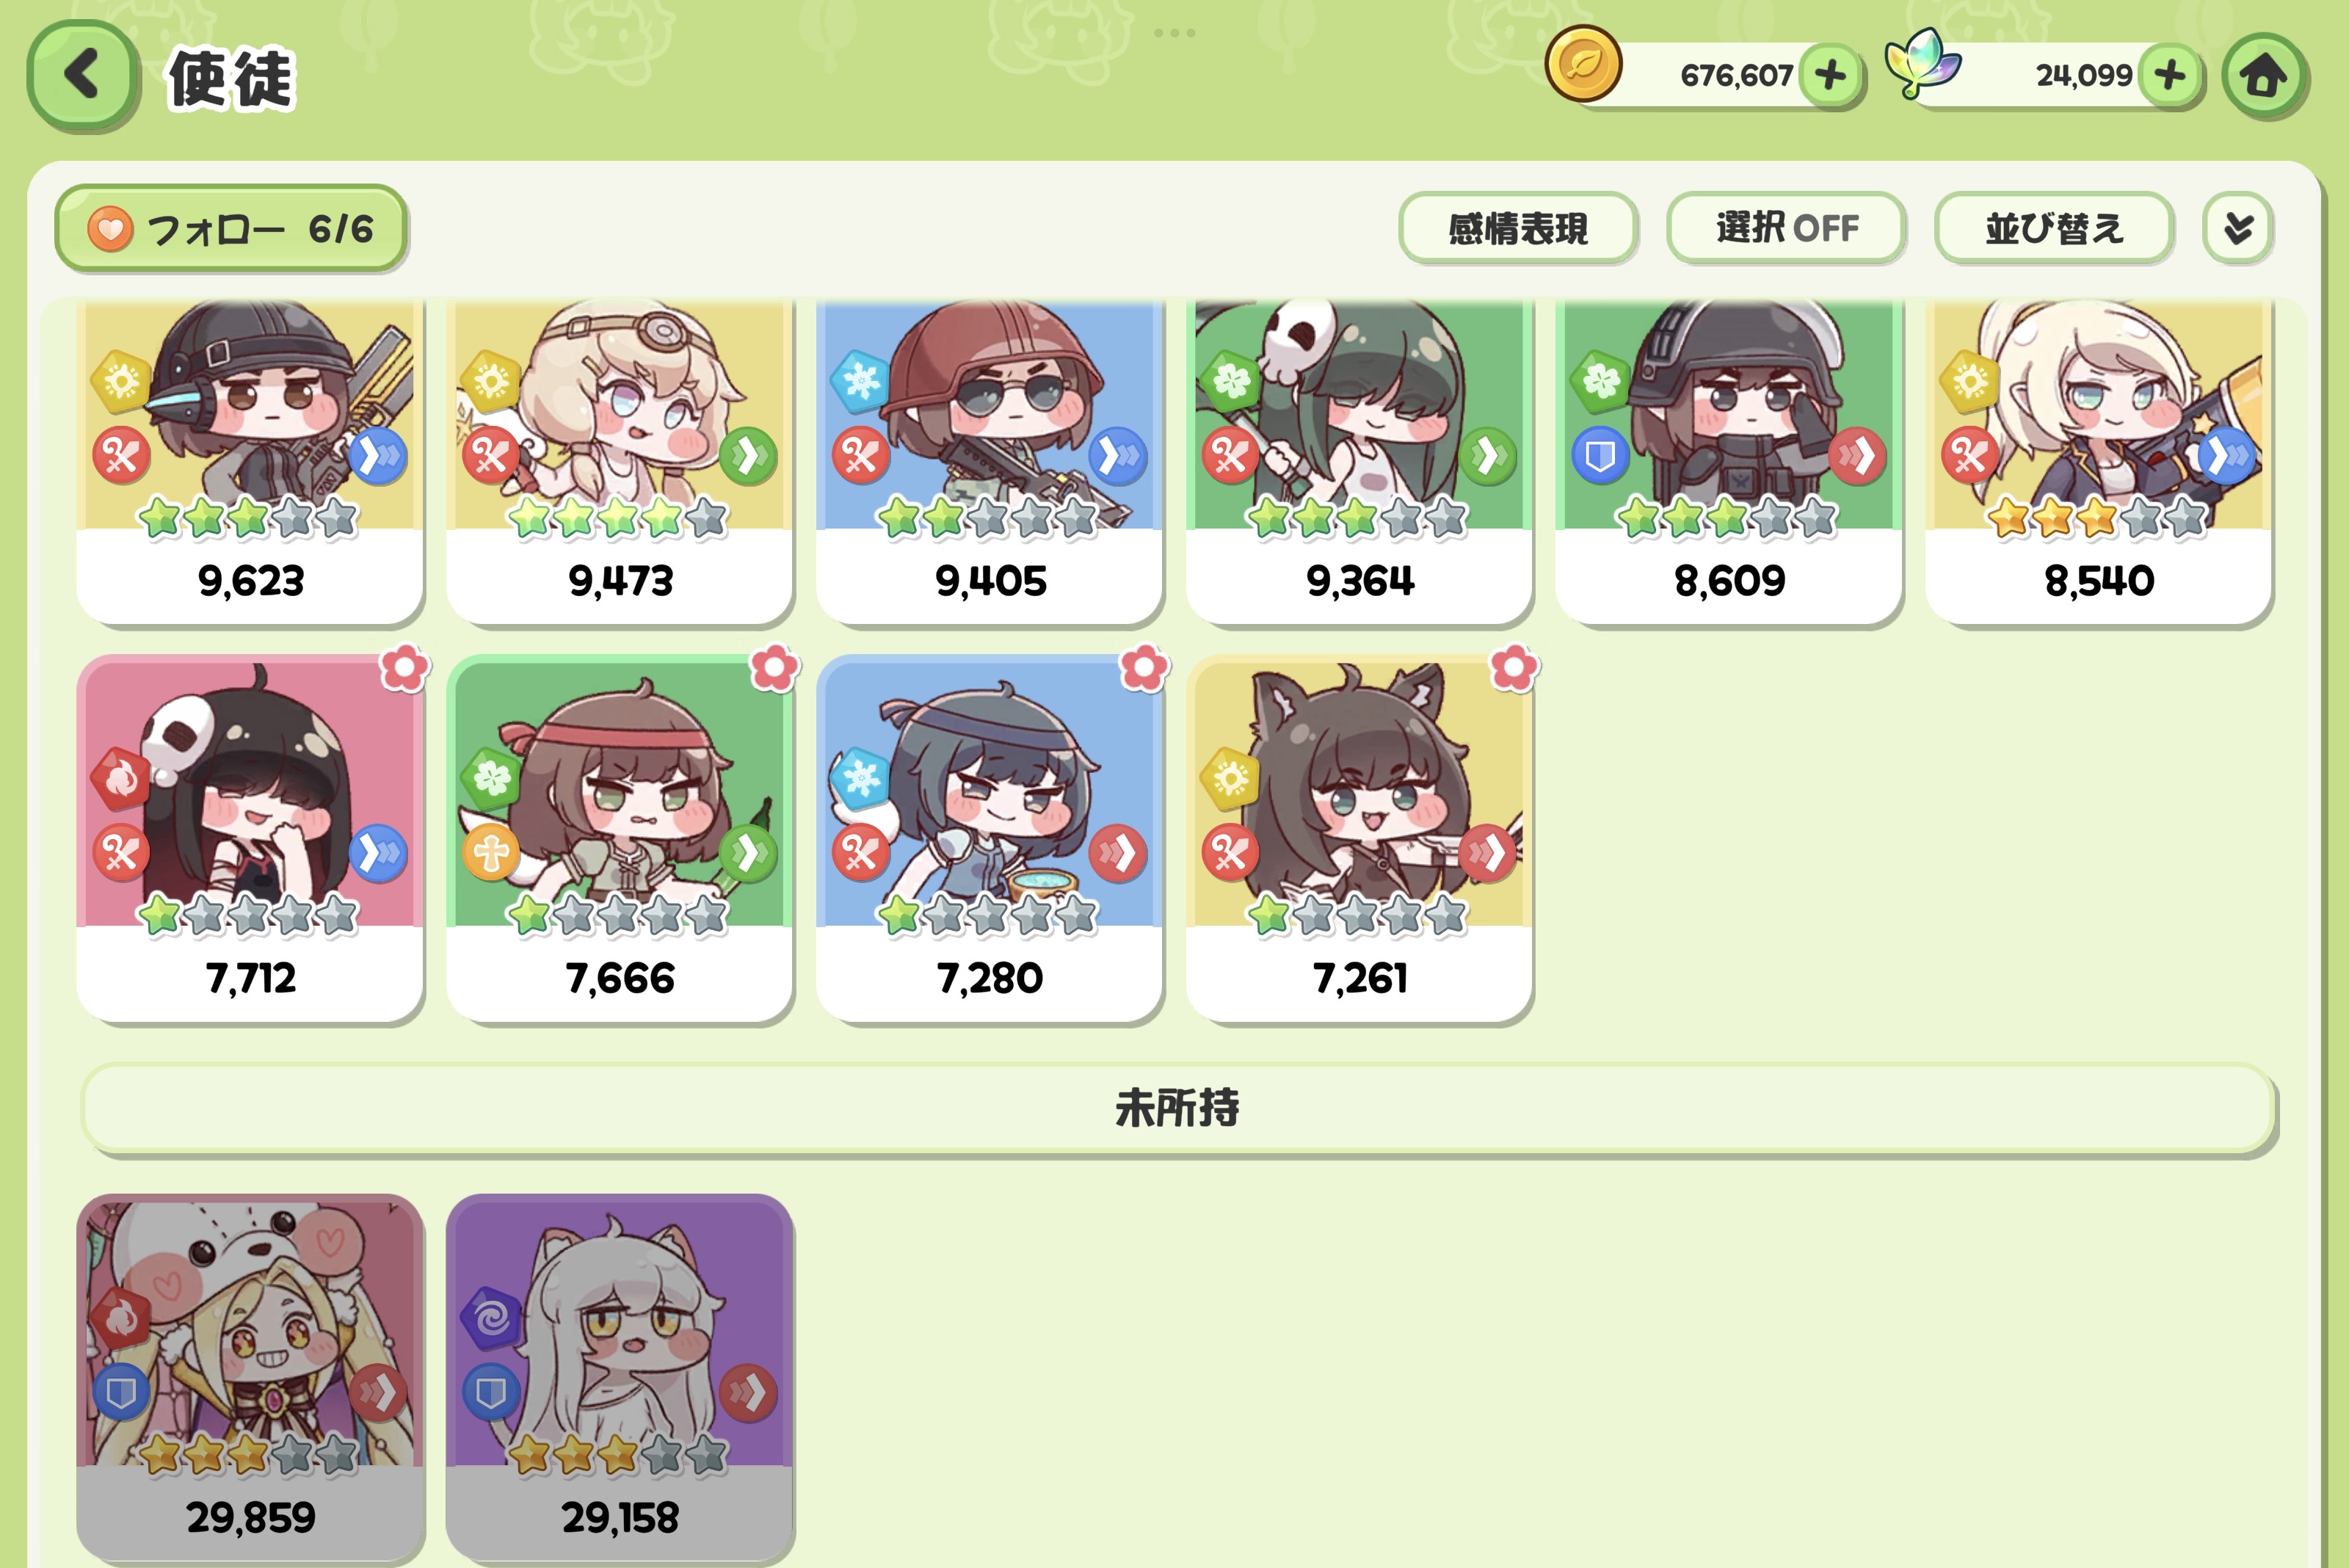Go back with the left arrow button
This screenshot has height=1568, width=2349.
82,76
